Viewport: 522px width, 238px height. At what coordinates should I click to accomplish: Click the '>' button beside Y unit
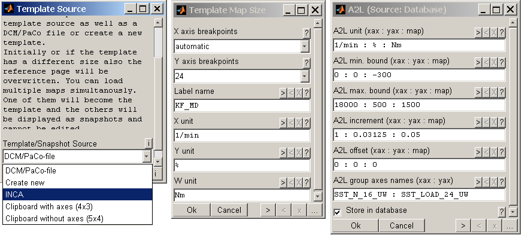[x=283, y=153]
